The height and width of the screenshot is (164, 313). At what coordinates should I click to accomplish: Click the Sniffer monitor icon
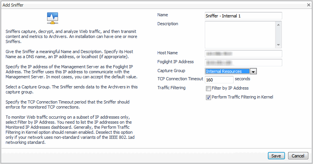click(x=52, y=18)
